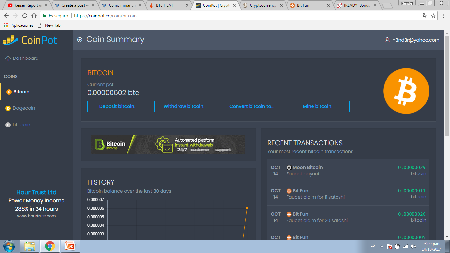Click the secure padlock site info icon
This screenshot has width=450, height=253.
tap(44, 16)
